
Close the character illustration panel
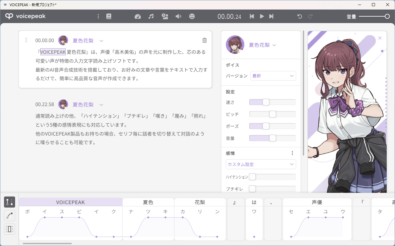(380, 38)
